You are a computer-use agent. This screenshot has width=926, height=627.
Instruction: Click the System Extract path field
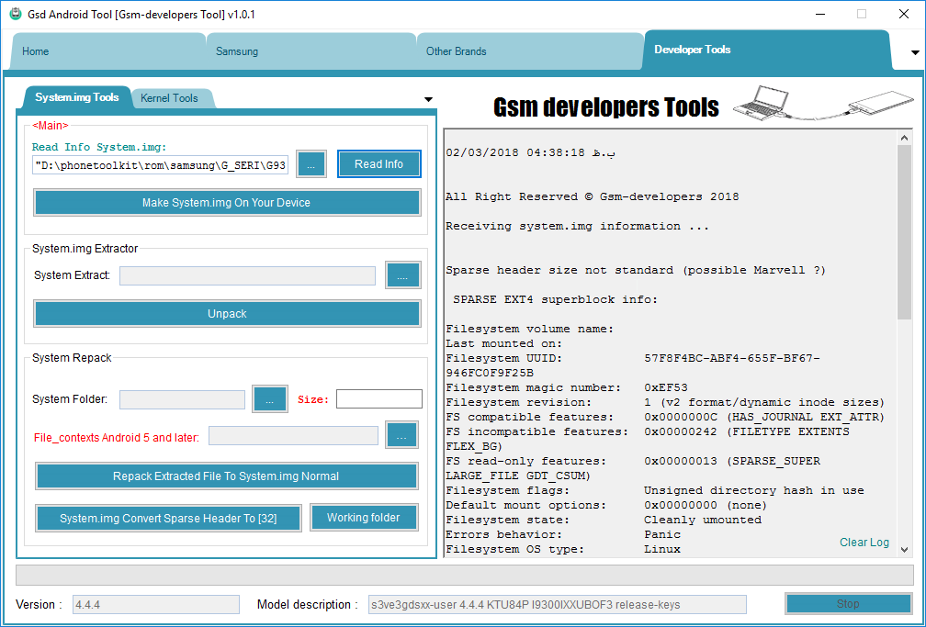point(247,275)
